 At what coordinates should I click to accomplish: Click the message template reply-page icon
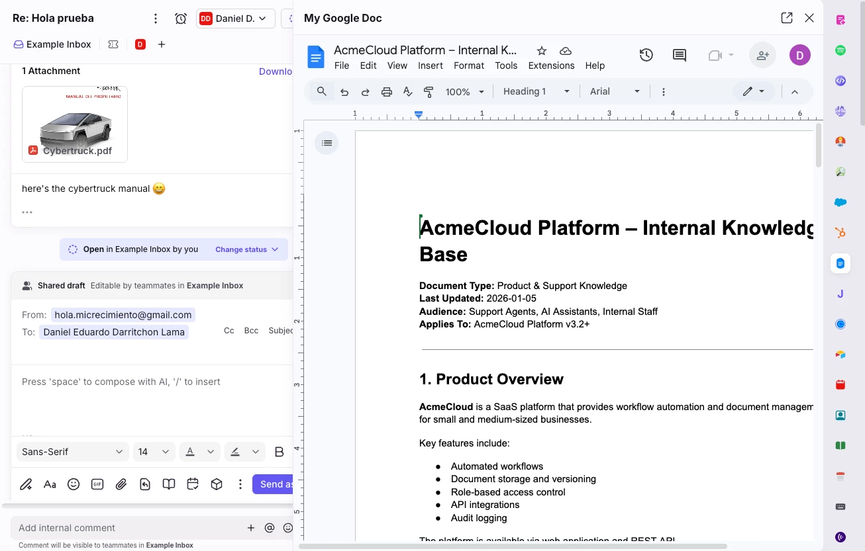pos(145,484)
